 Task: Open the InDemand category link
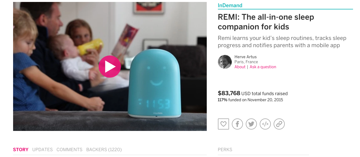(230, 5)
